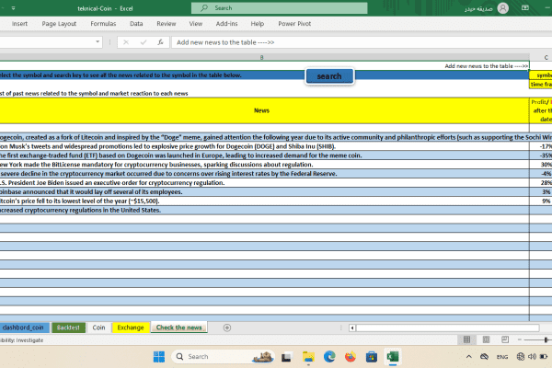Image resolution: width=552 pixels, height=368 pixels.
Task: Select the New York BitLicense news row
Action: coord(264,165)
